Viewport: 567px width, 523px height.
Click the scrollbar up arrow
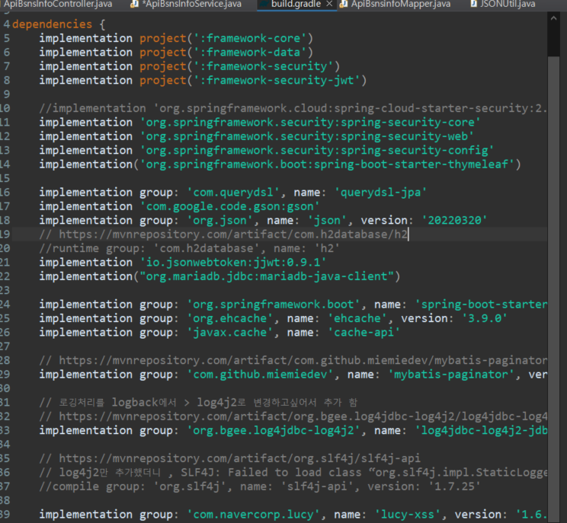pos(553,18)
